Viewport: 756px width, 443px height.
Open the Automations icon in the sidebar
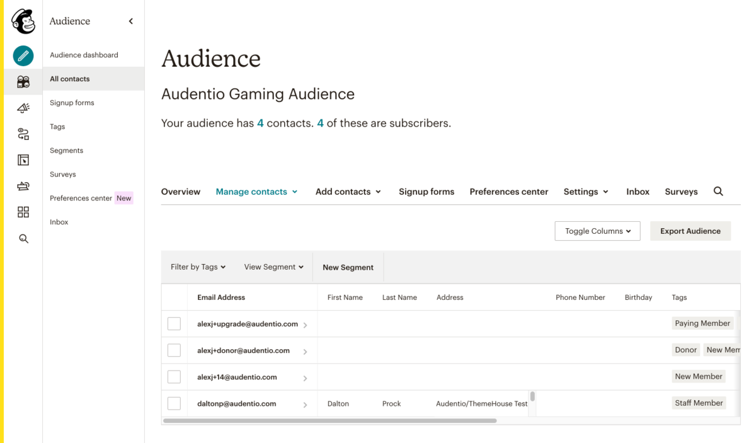point(23,134)
